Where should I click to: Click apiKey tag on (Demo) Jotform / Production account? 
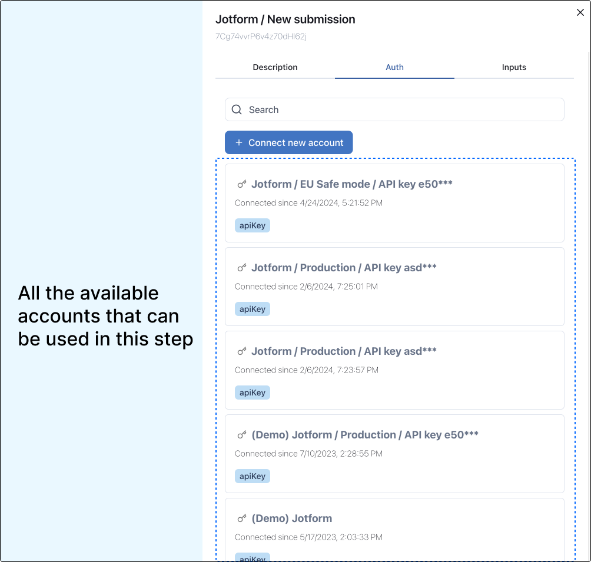tap(252, 476)
